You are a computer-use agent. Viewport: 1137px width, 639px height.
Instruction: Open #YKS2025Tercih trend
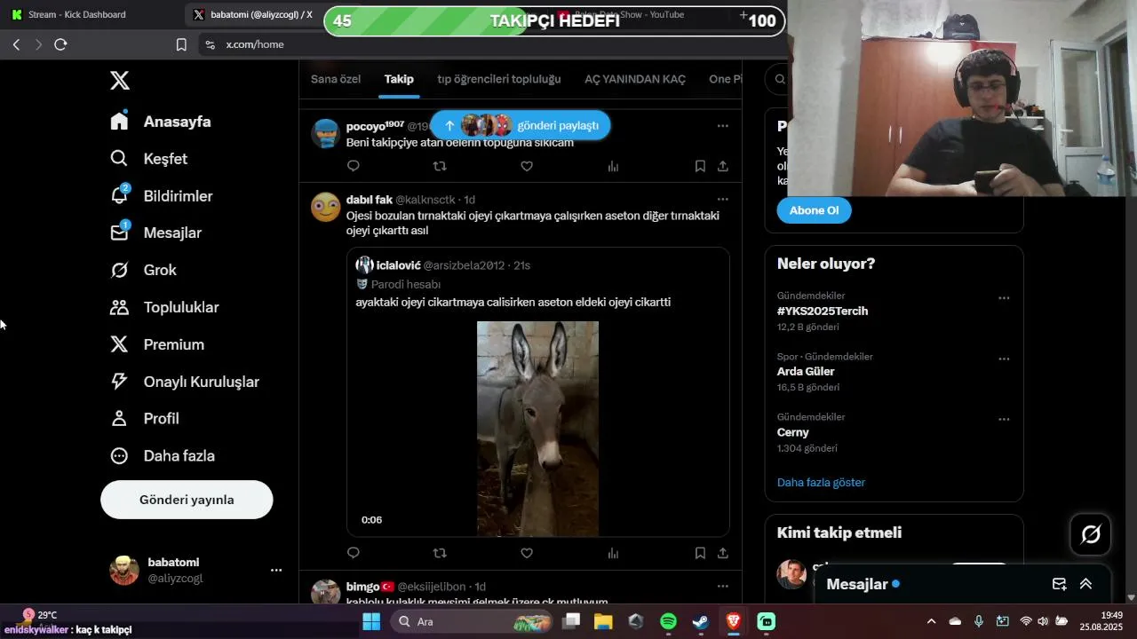(823, 312)
